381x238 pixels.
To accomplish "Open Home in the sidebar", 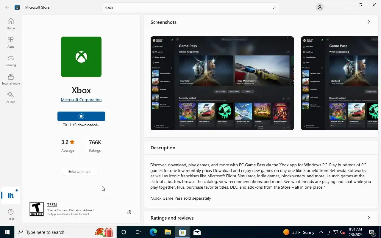I will click(11, 24).
